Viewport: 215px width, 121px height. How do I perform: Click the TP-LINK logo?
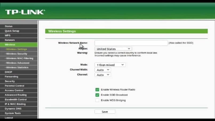[x=25, y=12]
